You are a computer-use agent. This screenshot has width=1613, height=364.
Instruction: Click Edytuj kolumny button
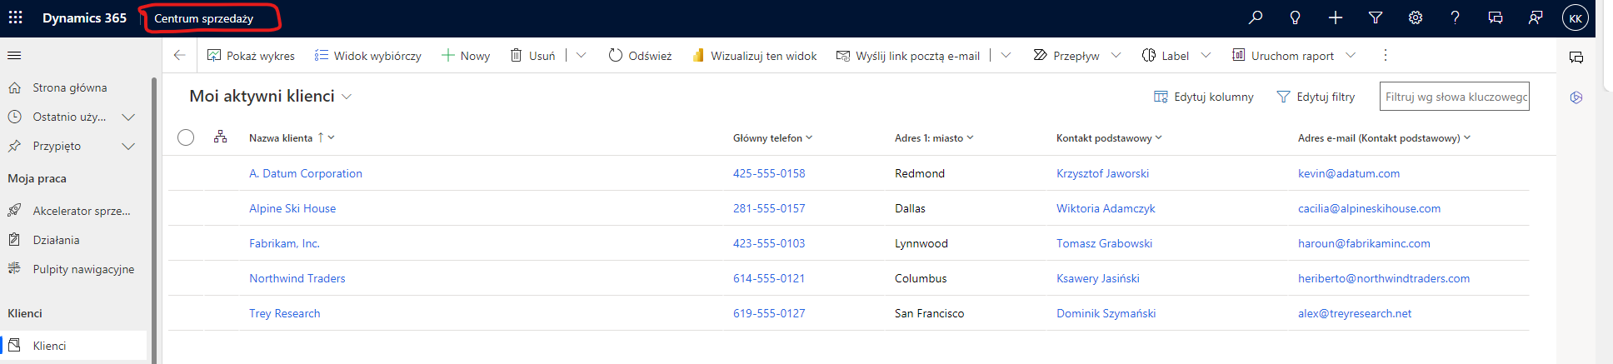1203,97
